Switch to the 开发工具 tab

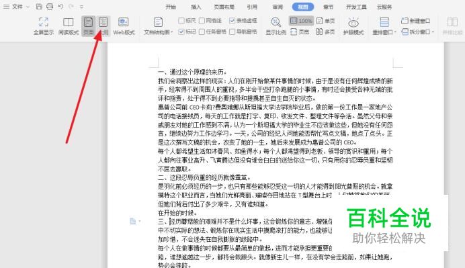click(356, 7)
